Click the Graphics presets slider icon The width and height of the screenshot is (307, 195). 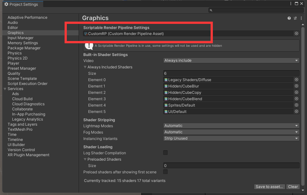[295, 18]
